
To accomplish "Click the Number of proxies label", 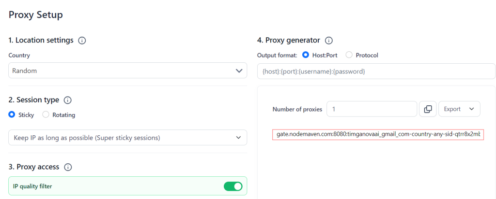I will (x=297, y=109).
